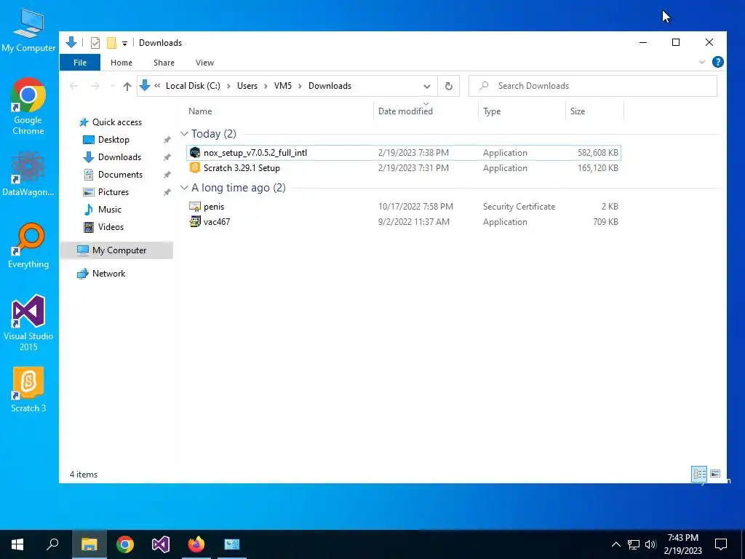Select Google Chrome desktop shortcut
This screenshot has width=745, height=559.
[28, 106]
